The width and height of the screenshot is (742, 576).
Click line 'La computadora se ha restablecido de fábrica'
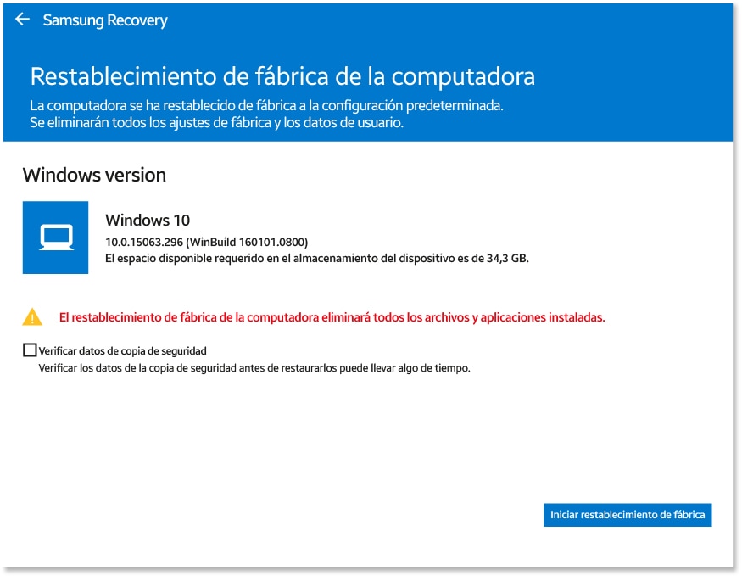(266, 105)
